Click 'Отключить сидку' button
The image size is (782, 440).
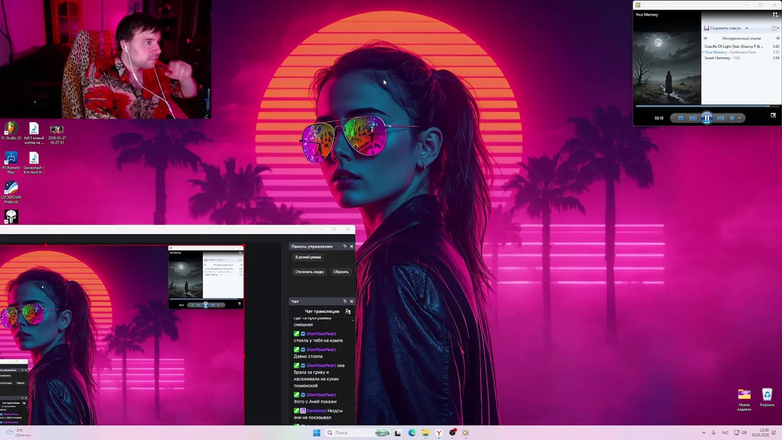point(310,272)
